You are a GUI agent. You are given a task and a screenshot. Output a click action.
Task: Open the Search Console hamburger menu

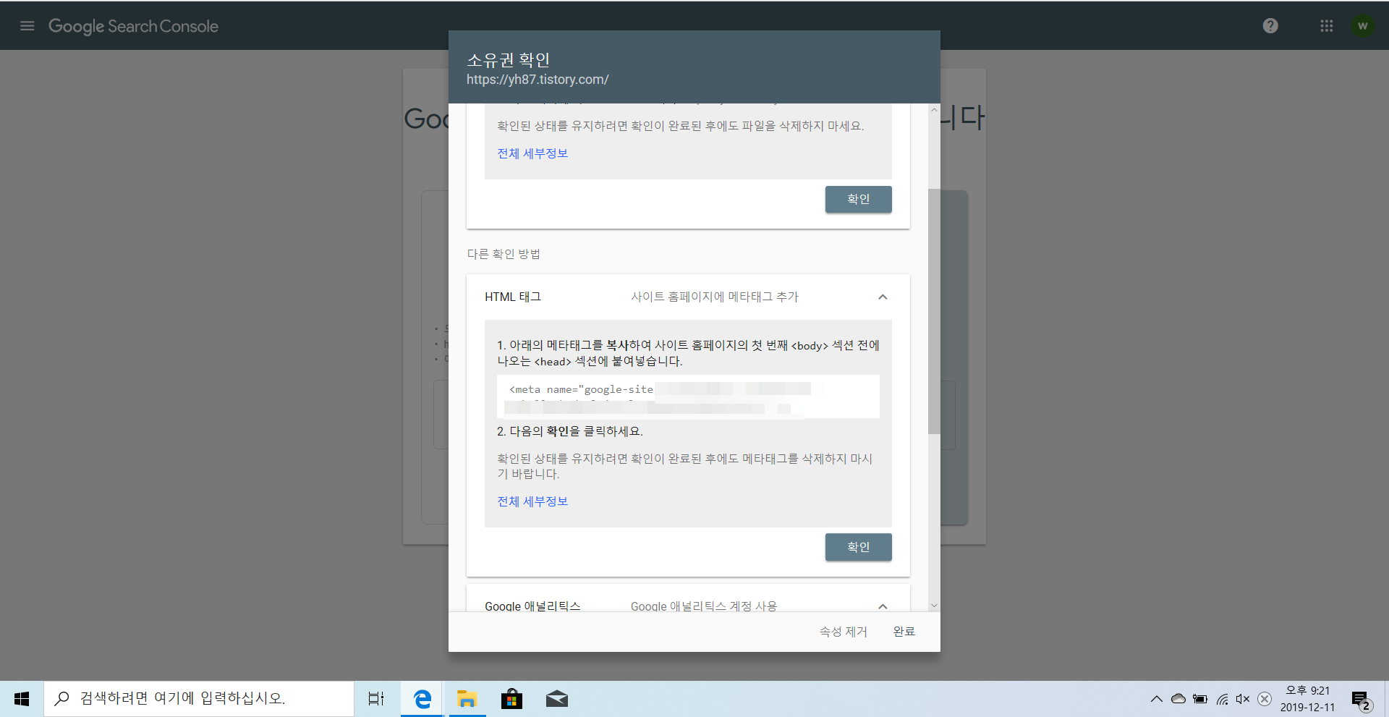click(27, 26)
